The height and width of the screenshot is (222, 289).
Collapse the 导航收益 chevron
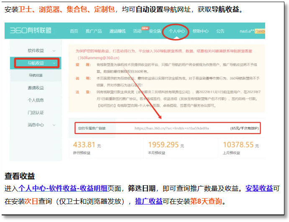coord(54,63)
